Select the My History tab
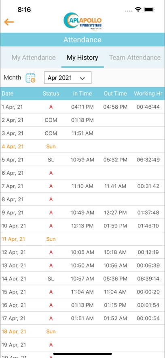 pyautogui.click(x=82, y=58)
